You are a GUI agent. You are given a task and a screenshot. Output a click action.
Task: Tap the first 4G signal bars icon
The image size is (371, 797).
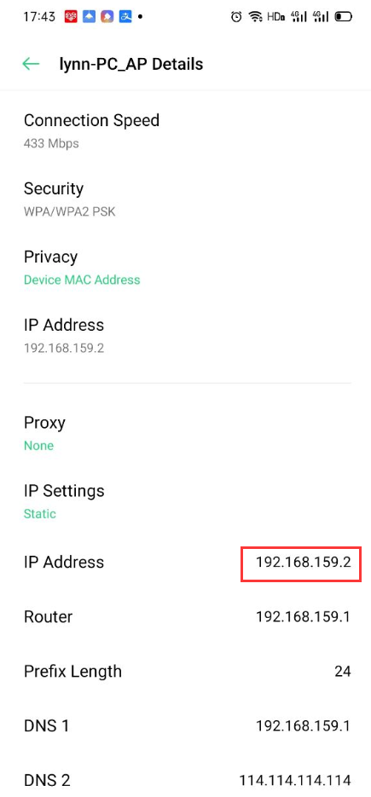tap(299, 17)
